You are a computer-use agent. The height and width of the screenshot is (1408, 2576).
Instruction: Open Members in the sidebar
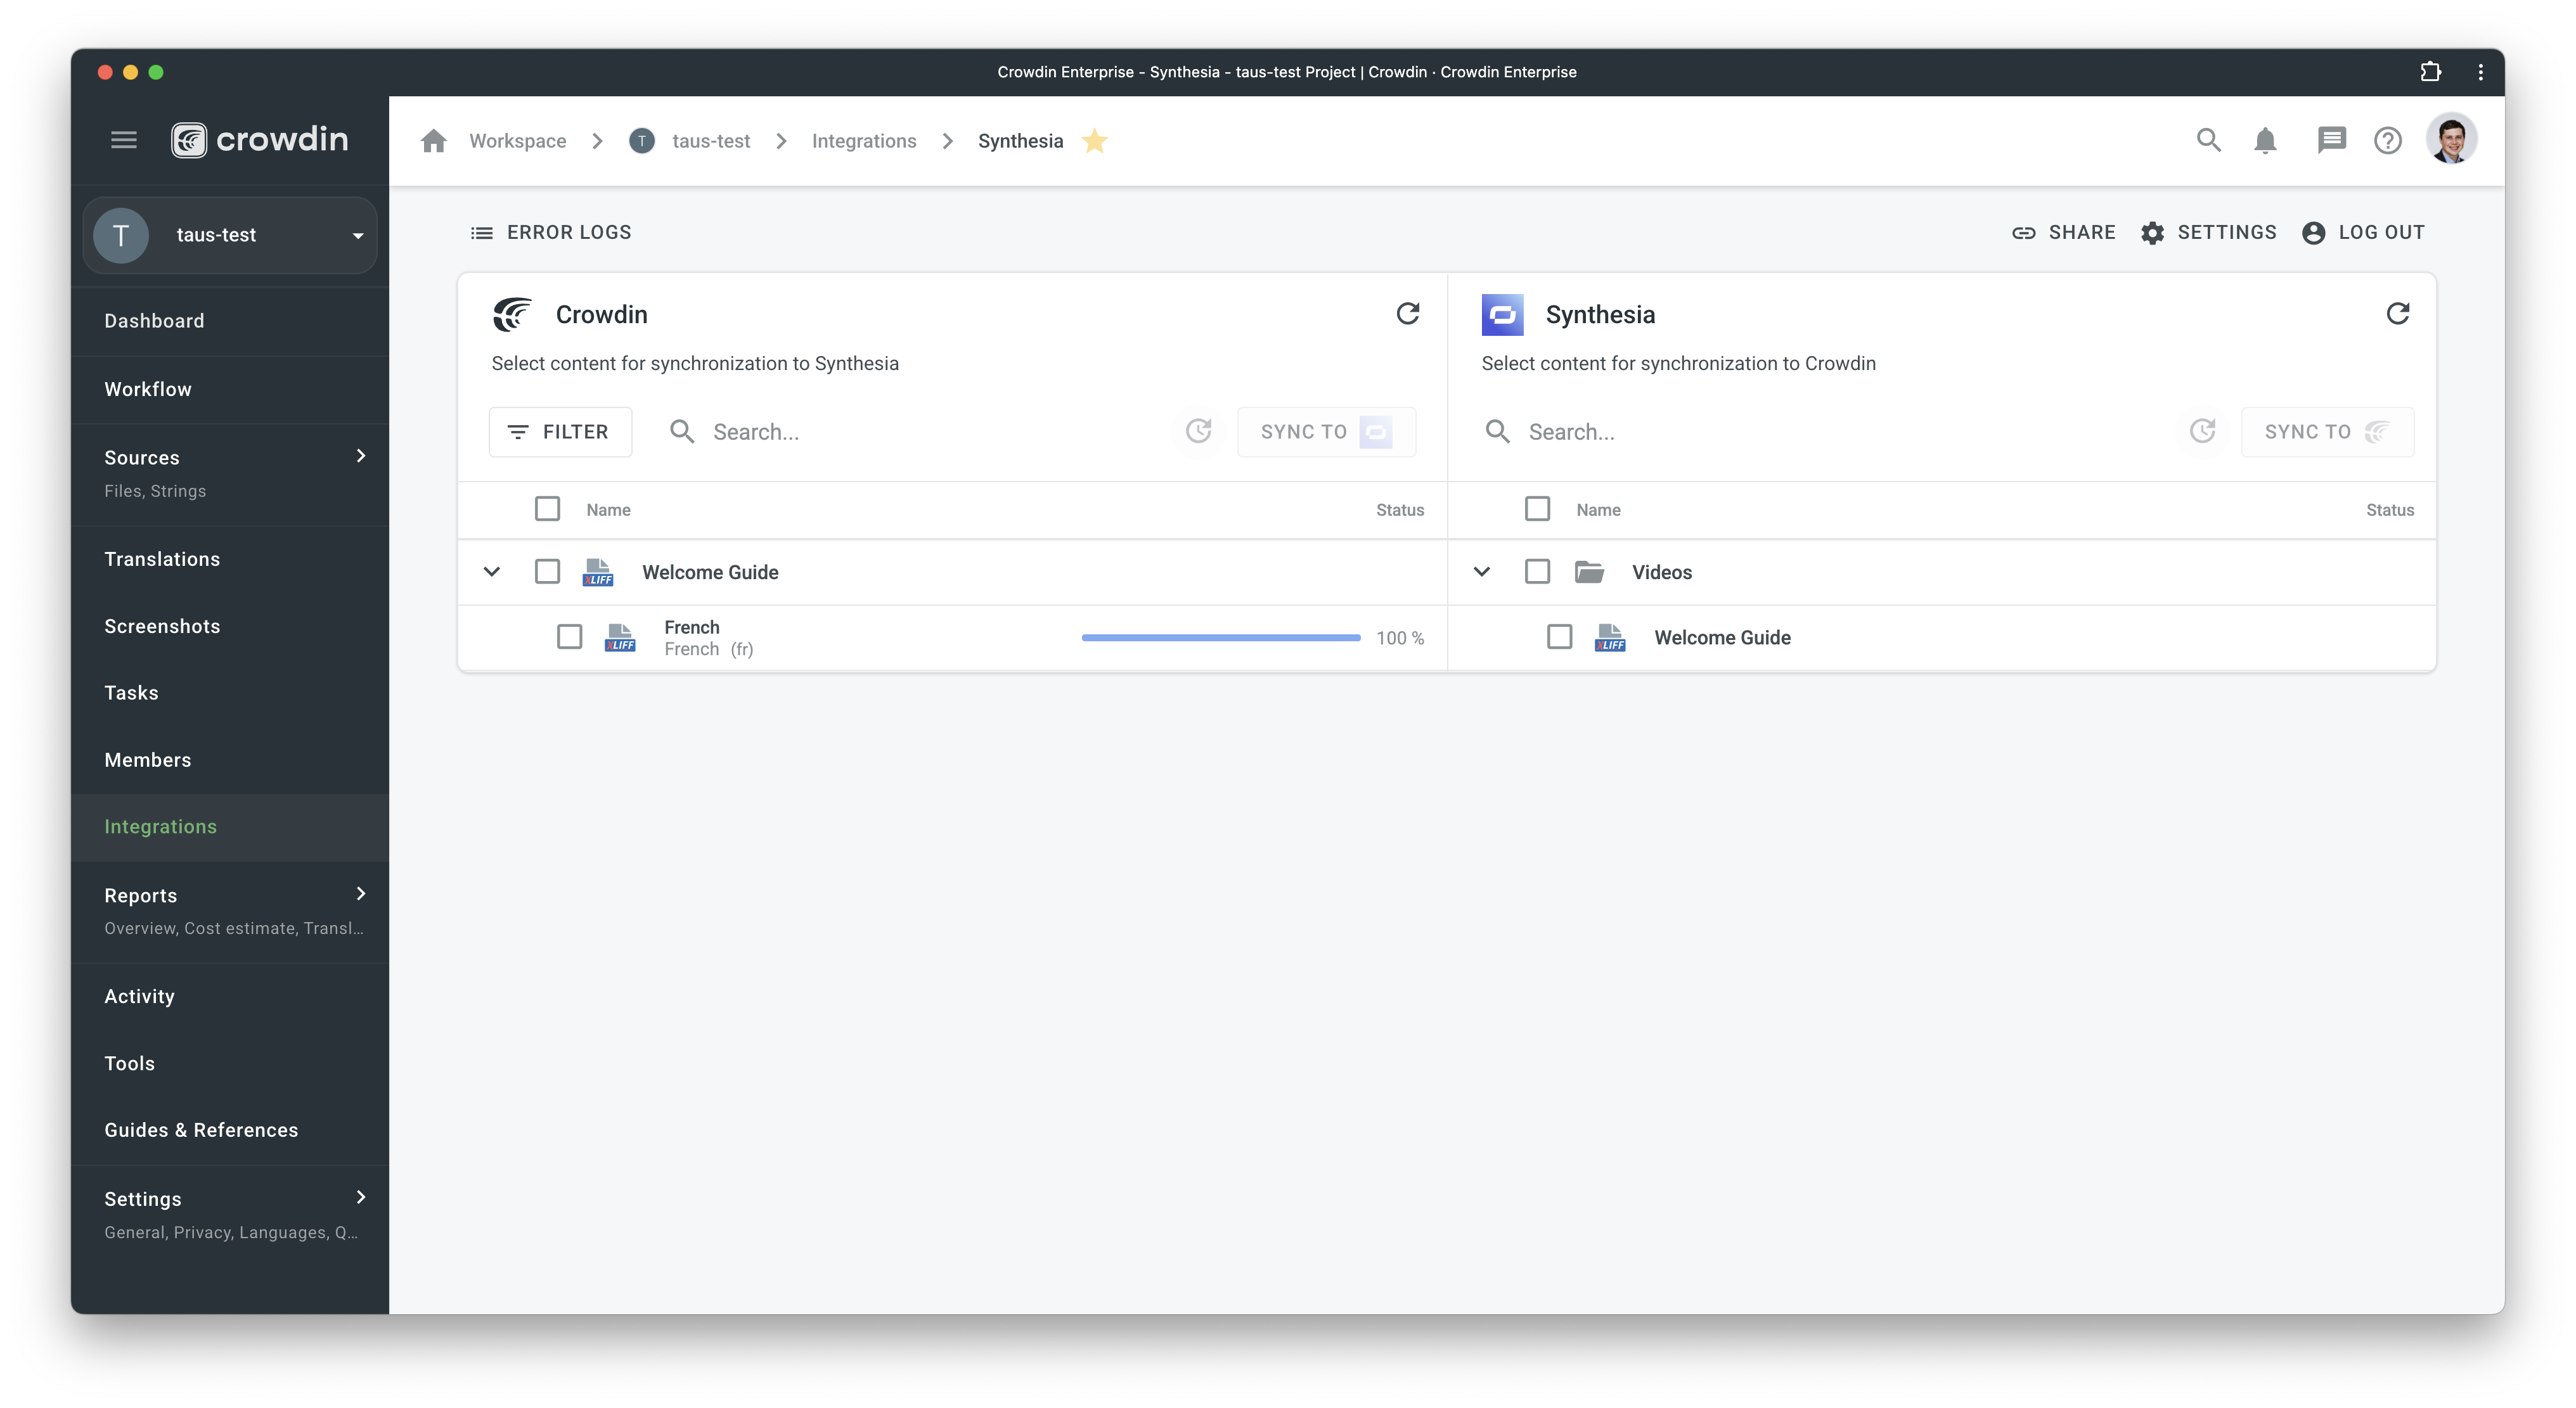(230, 760)
